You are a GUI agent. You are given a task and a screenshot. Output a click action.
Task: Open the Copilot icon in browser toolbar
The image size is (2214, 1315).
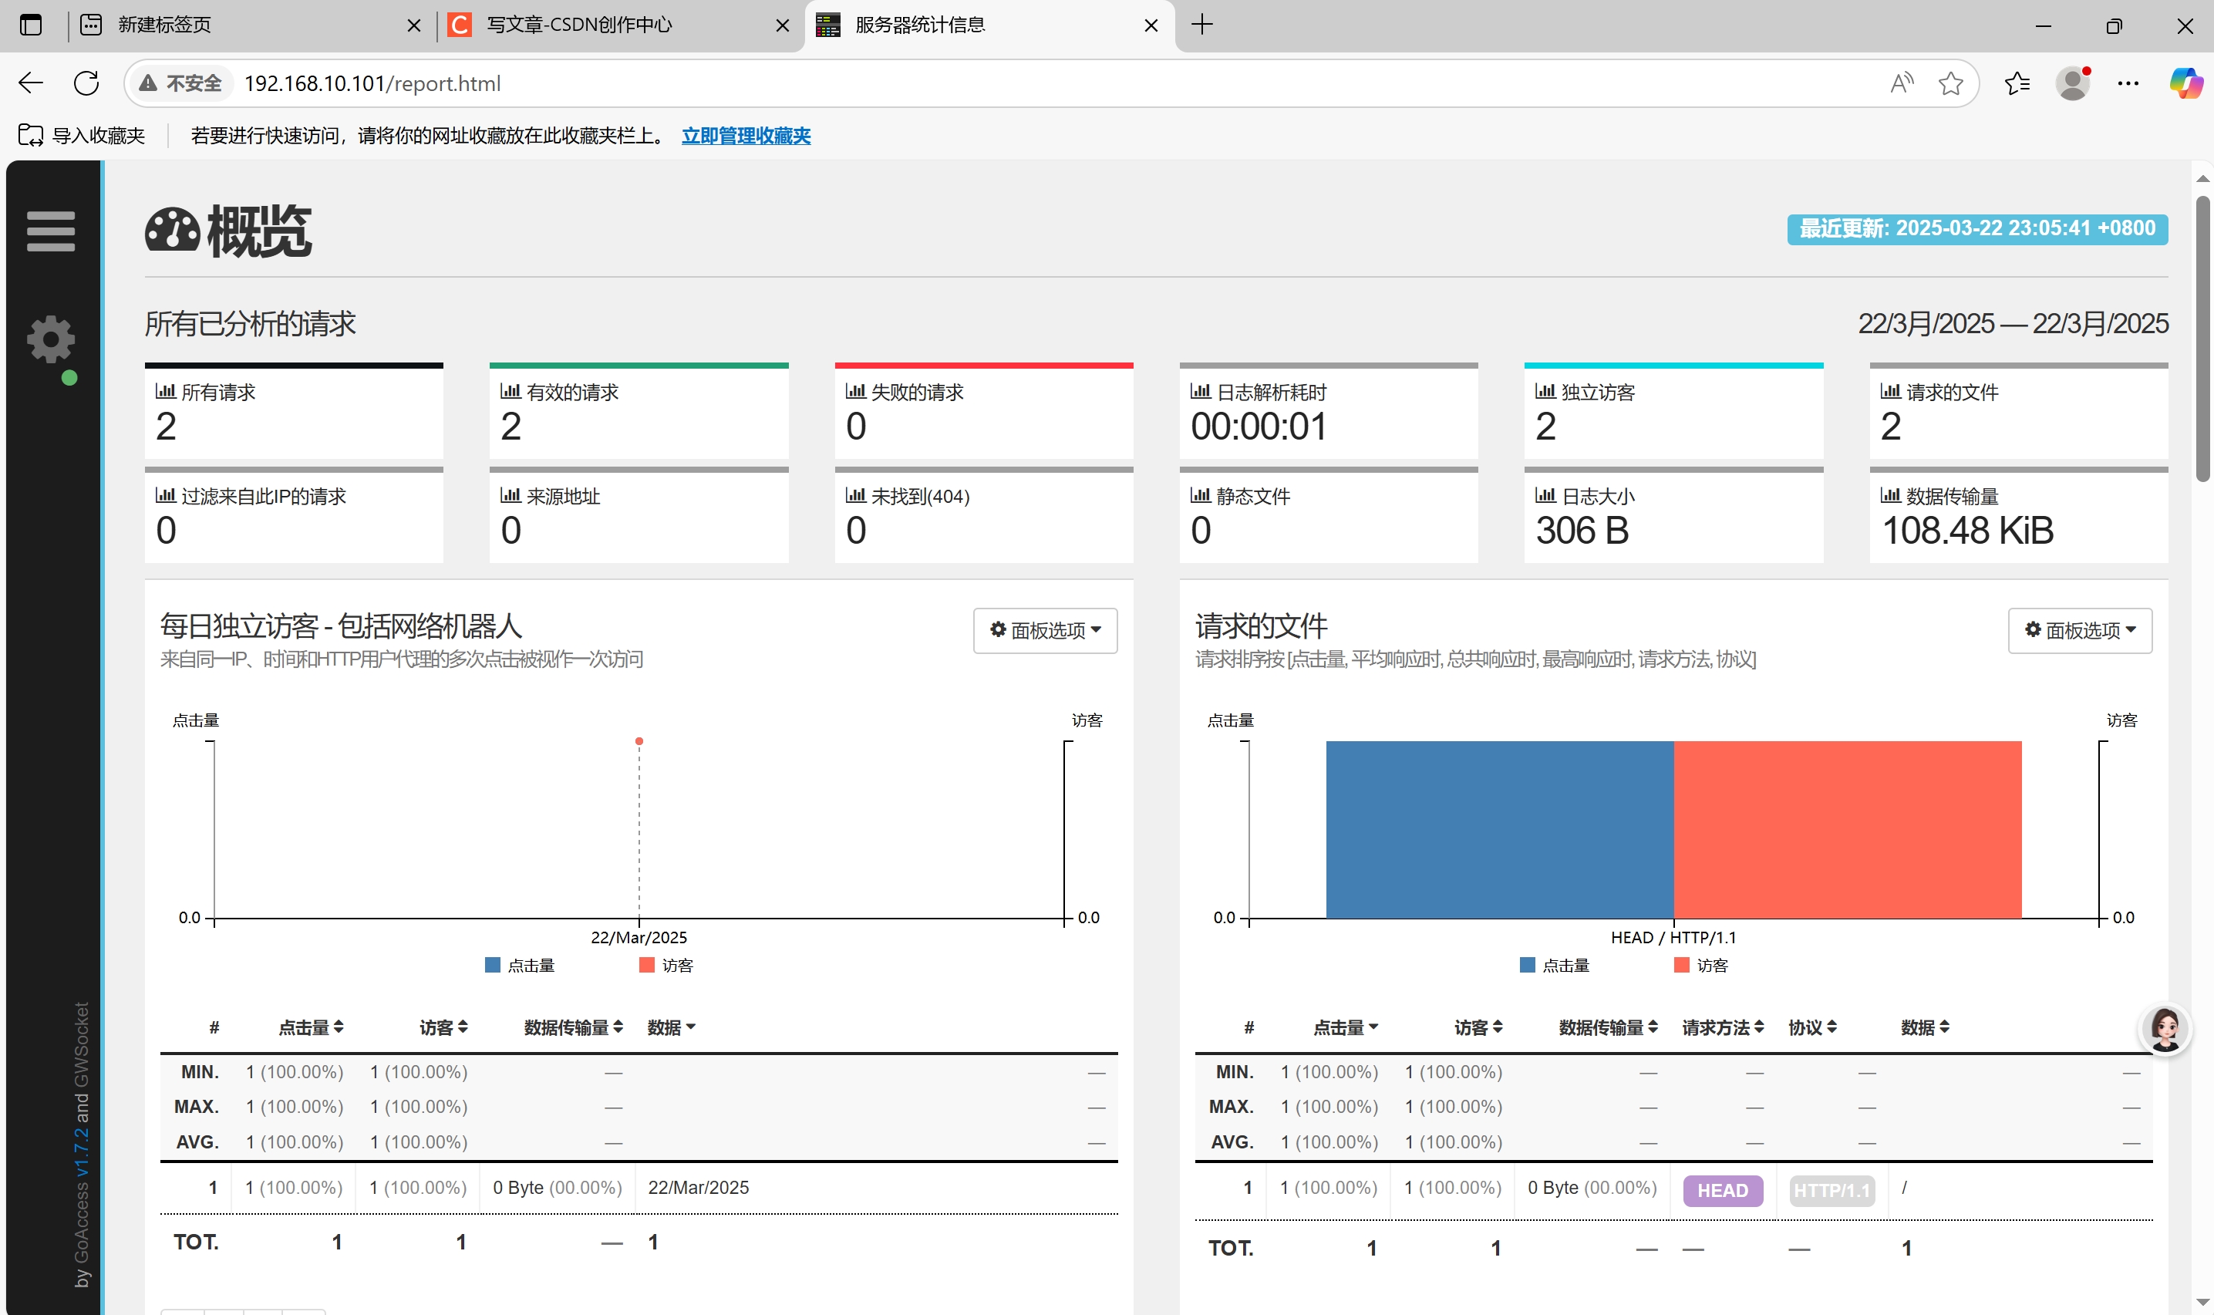point(2185,83)
